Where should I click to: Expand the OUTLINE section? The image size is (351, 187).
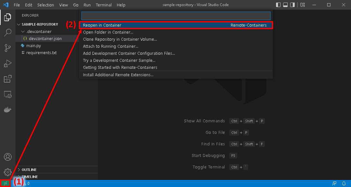[x=56, y=170]
